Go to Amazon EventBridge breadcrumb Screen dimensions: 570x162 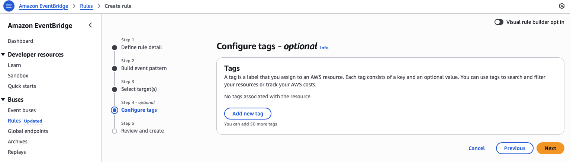[x=44, y=6]
